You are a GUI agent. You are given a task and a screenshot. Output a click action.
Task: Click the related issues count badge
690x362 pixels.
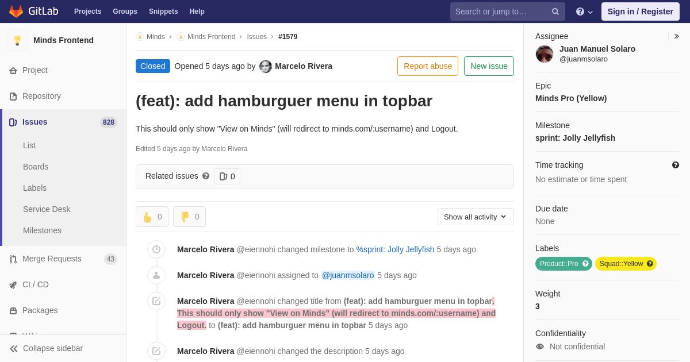coord(227,176)
